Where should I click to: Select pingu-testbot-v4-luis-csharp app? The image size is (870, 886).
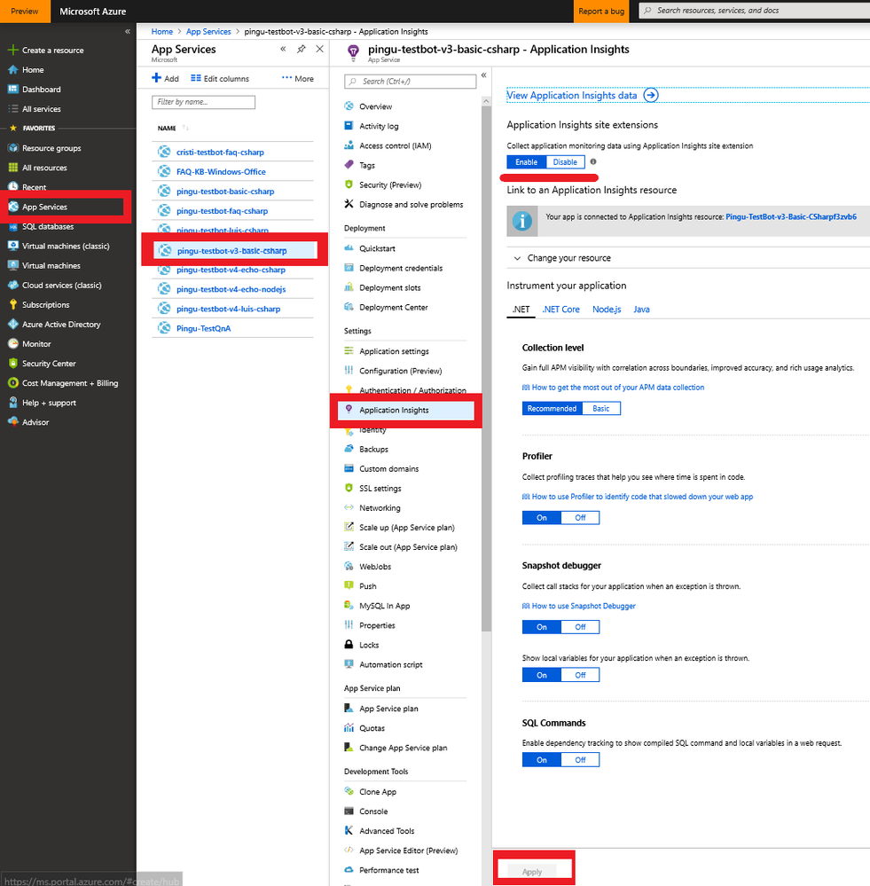tap(228, 310)
